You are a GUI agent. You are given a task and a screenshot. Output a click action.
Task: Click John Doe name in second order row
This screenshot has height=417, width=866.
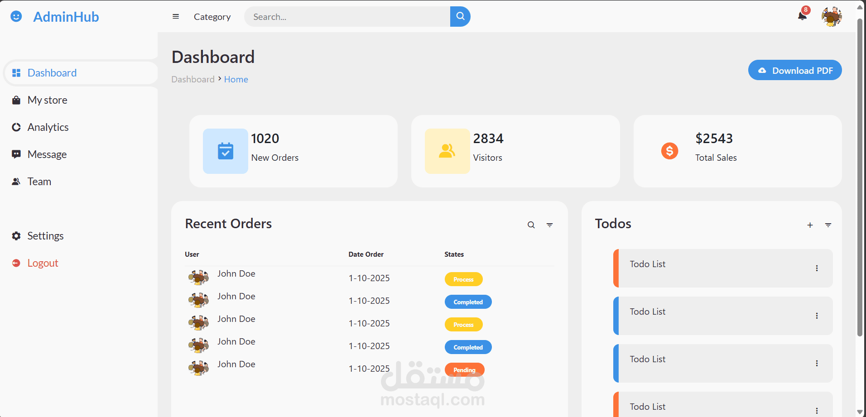pos(236,296)
